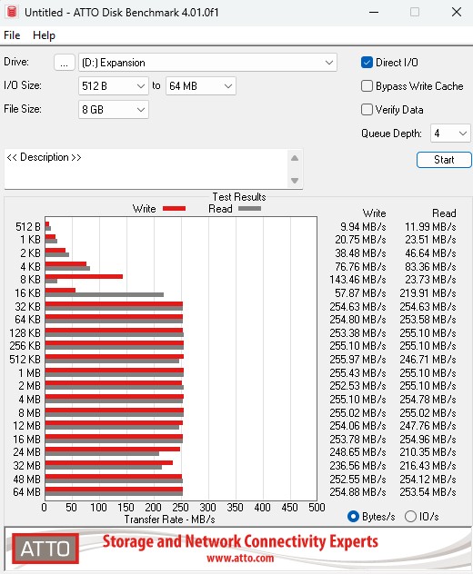Click the 57.87 MB/s write value

(x=360, y=293)
